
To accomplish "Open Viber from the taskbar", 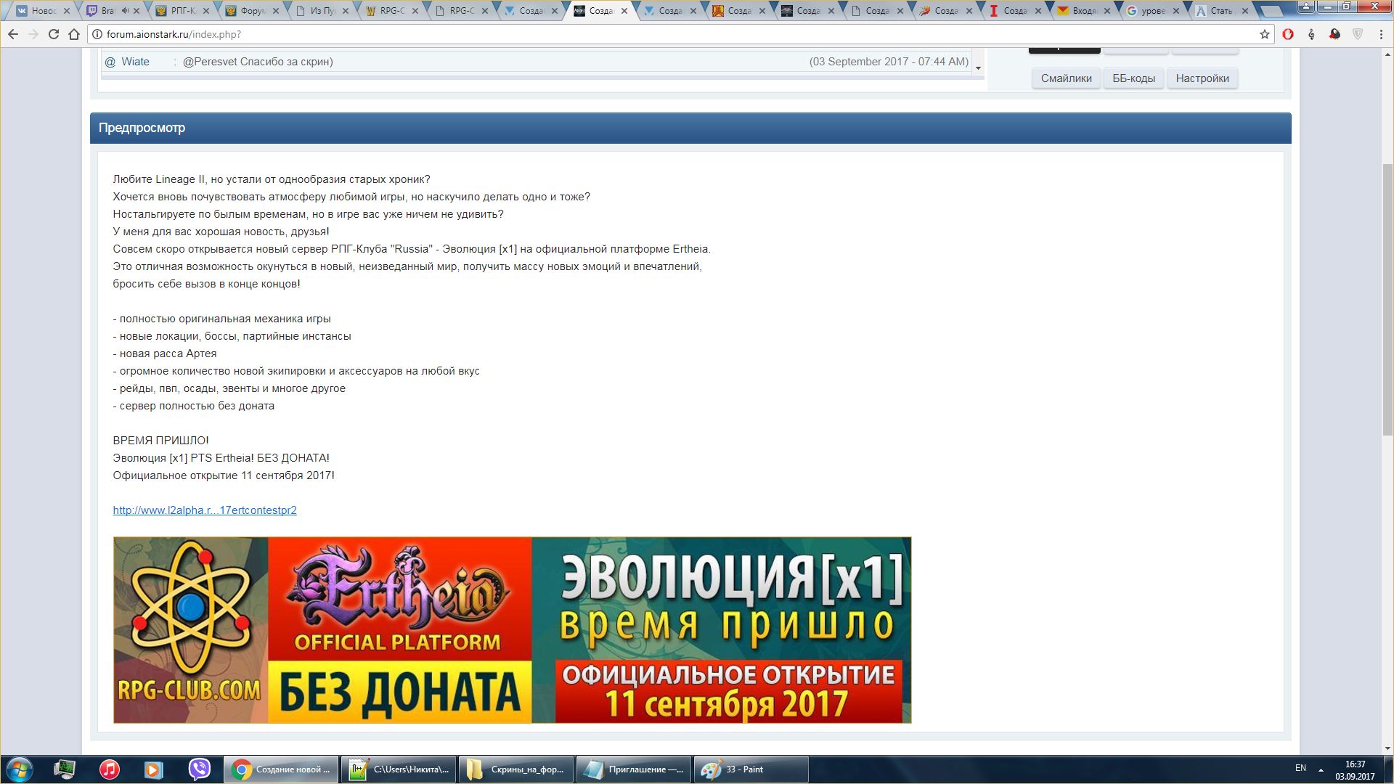I will [199, 769].
